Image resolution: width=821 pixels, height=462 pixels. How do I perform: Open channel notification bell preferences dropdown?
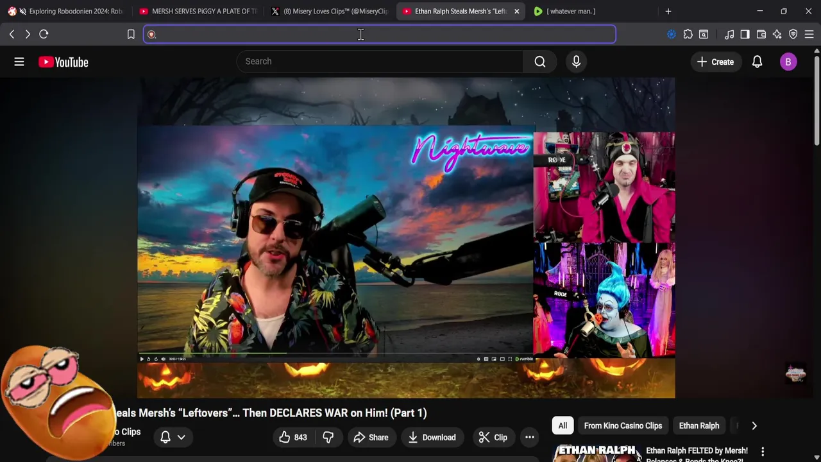tap(173, 438)
